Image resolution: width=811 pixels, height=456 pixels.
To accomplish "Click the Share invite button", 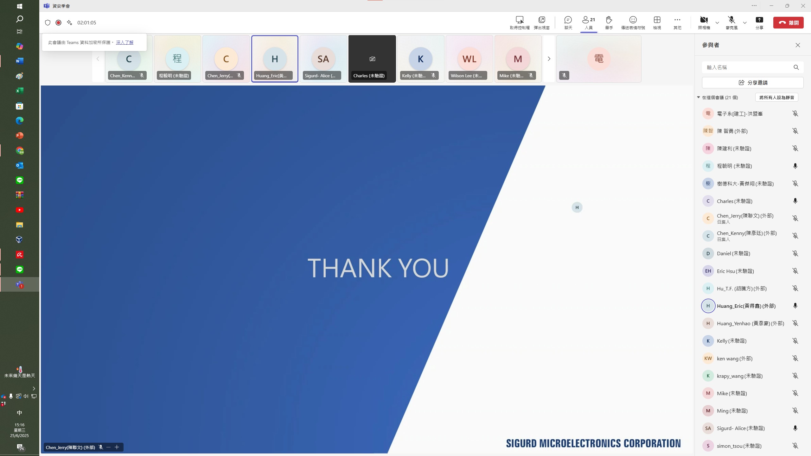I will click(x=752, y=83).
